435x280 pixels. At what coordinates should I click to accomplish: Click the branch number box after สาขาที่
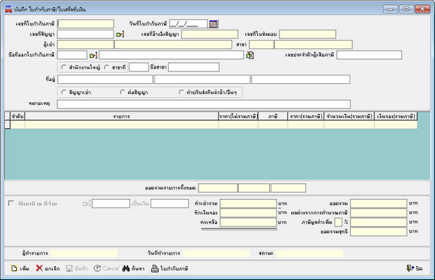click(x=139, y=67)
